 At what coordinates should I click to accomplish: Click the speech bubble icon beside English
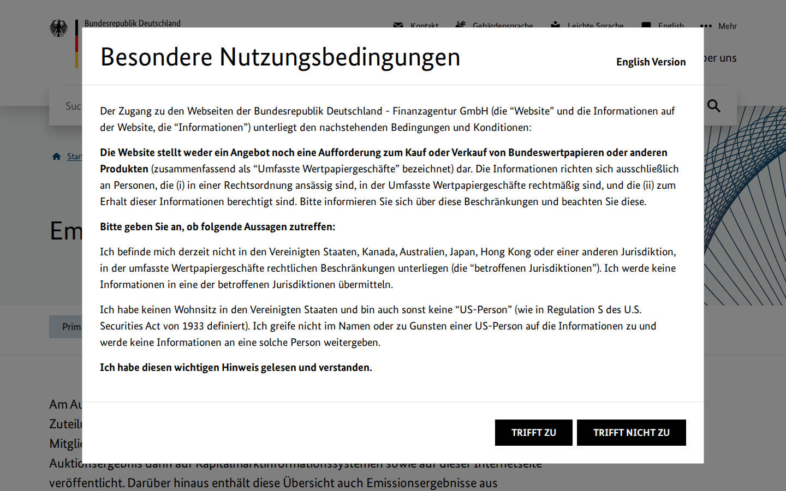(x=646, y=25)
